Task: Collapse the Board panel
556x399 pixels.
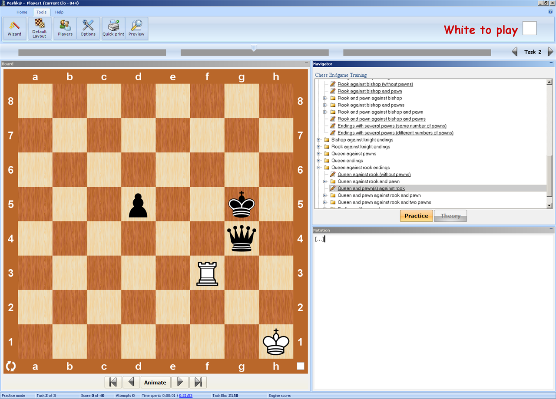Action: point(307,64)
